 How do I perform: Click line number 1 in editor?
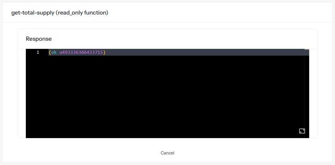coord(38,52)
